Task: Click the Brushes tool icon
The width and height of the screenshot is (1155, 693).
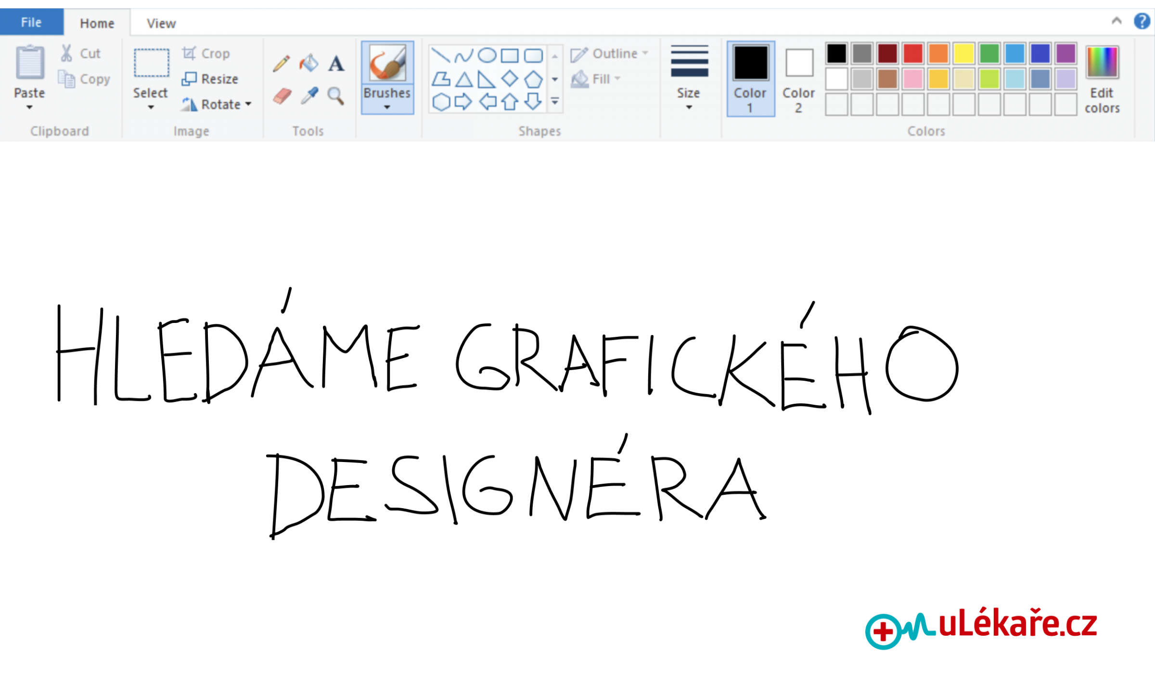Action: 387,63
